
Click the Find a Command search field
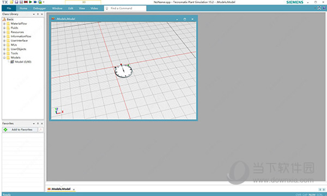[x=125, y=8]
